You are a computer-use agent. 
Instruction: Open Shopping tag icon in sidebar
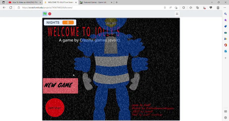225,26
